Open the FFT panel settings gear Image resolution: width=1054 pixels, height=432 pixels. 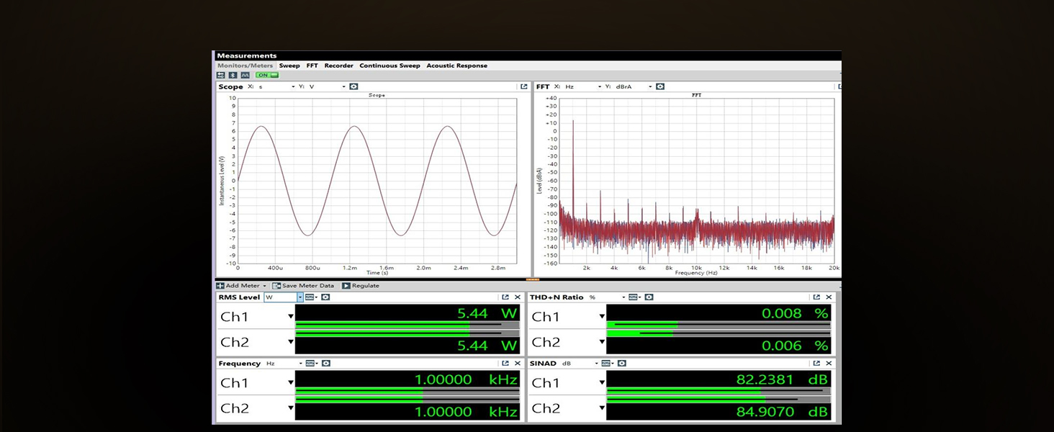click(660, 86)
